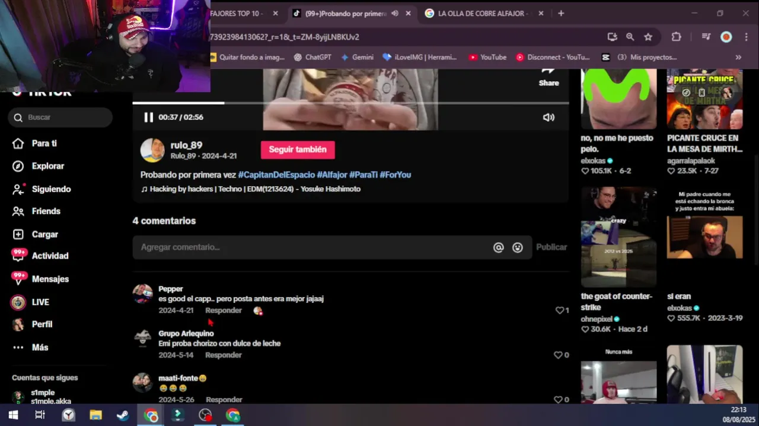759x426 pixels.
Task: Open the browser zoom magnifier icon
Action: pos(630,37)
